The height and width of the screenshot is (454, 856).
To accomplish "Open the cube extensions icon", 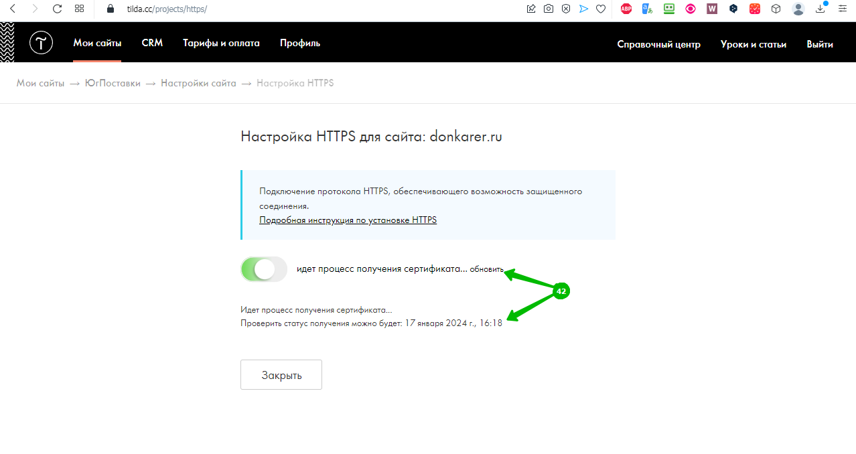I will 776,9.
